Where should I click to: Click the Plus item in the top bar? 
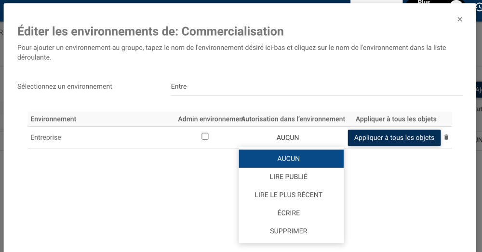click(424, 2)
